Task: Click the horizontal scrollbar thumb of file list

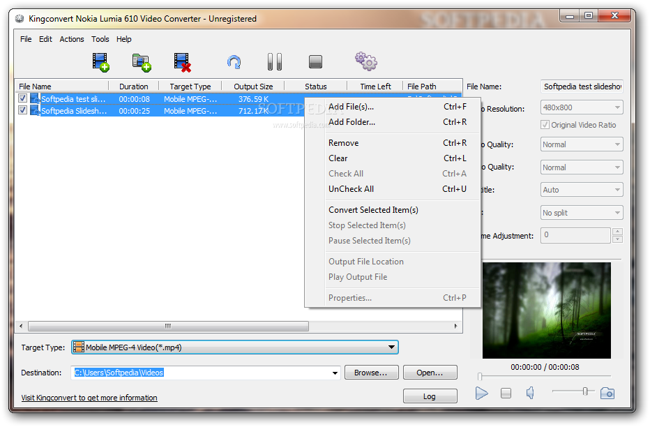Action: [168, 326]
